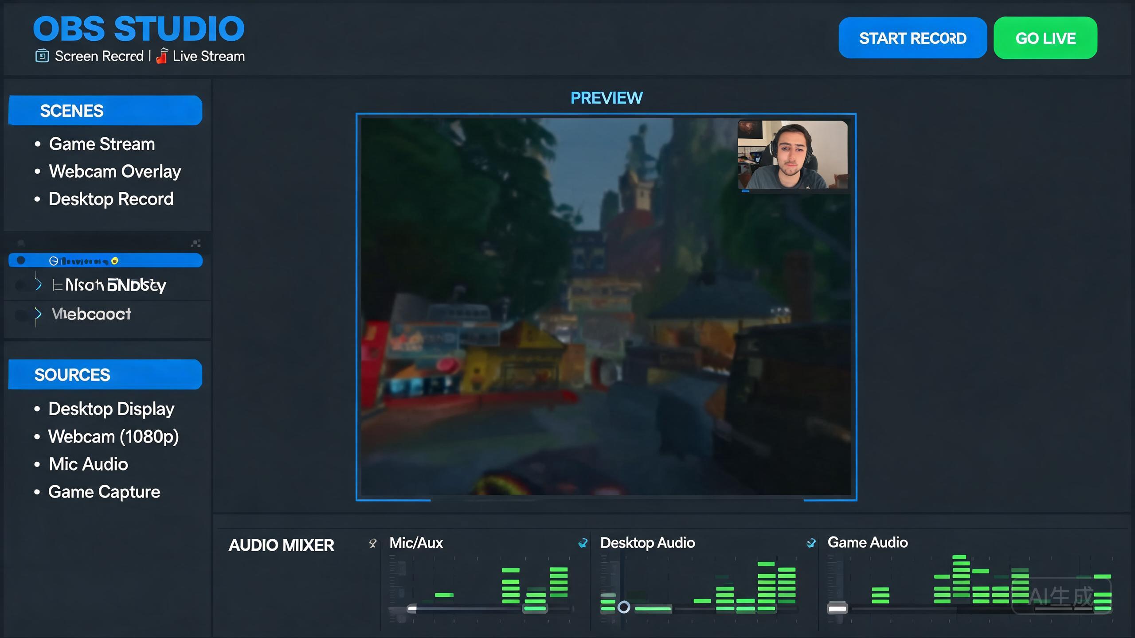
Task: Hit the green GO LIVE button
Action: click(1045, 38)
